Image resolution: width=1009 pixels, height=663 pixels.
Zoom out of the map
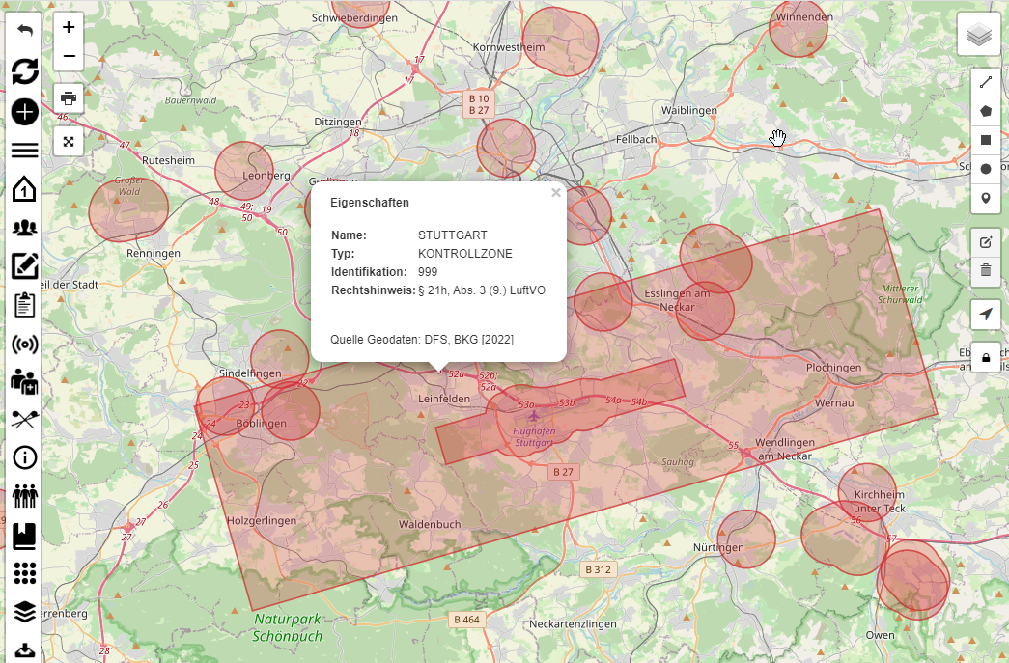(x=69, y=56)
